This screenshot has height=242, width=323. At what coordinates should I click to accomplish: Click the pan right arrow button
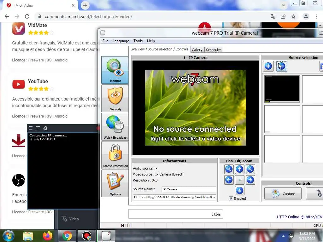click(250, 180)
